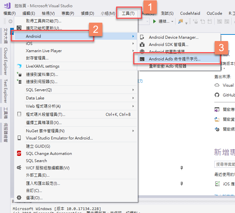Select 建立 GUID(G) menu entry
The image size is (235, 213).
(76, 146)
